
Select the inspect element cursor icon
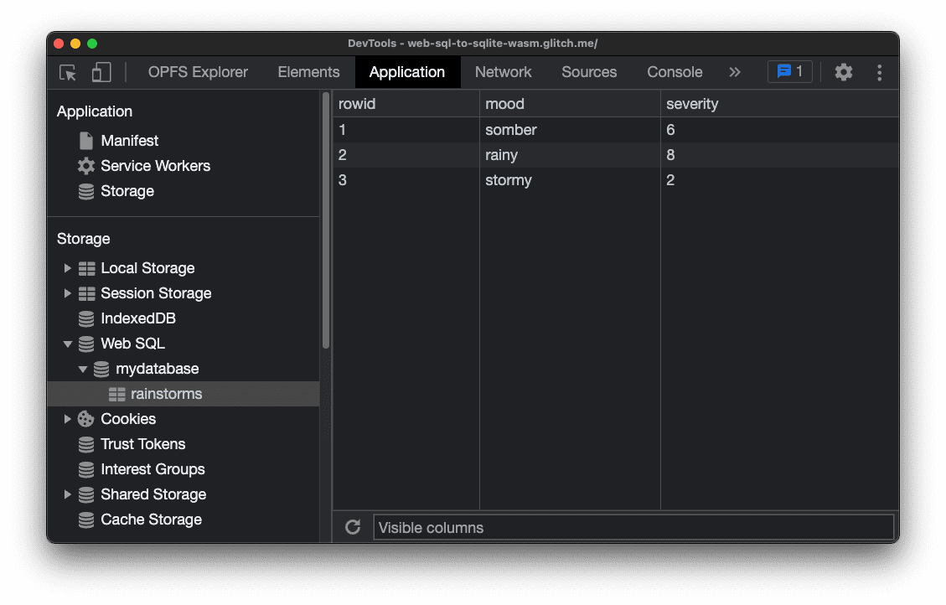click(67, 72)
